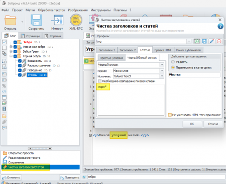Click the save profile floppy icon
The image size is (226, 184).
[x=204, y=41]
